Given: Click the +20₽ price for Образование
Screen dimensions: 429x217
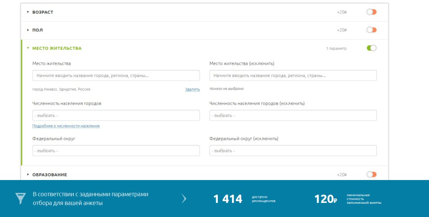Looking at the screenshot, I should click(x=342, y=175).
